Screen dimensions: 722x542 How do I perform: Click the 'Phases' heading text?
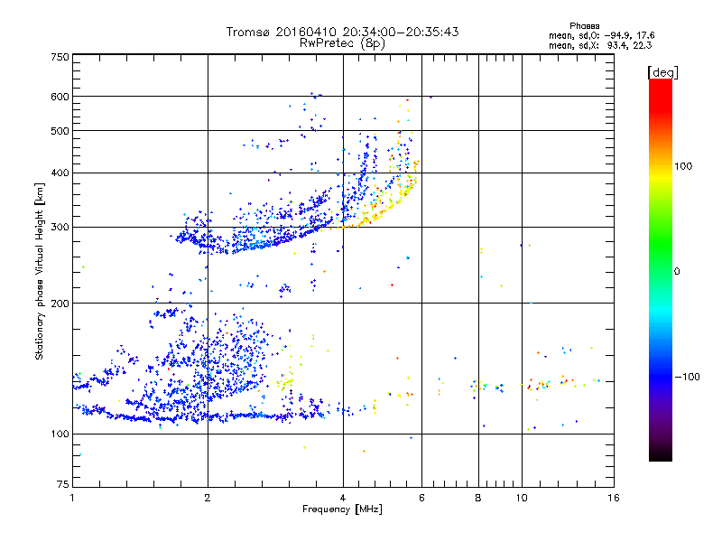point(584,26)
